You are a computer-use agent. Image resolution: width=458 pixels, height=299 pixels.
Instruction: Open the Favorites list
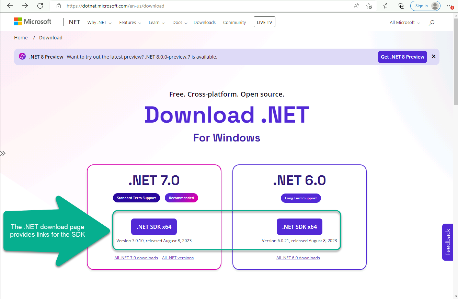click(386, 6)
